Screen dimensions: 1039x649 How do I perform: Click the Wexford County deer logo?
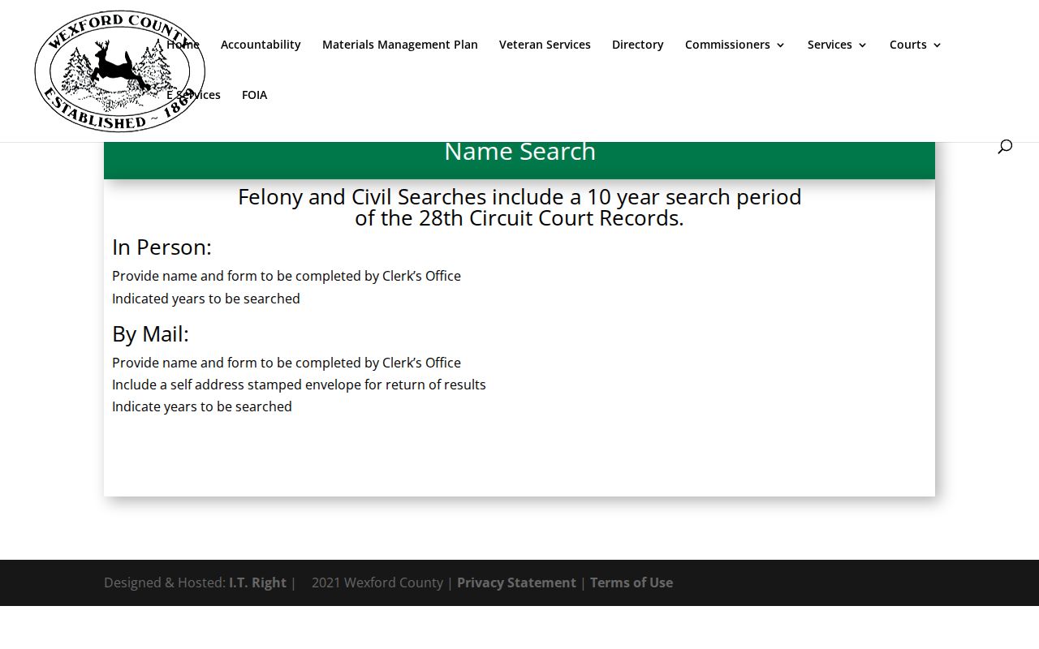click(x=120, y=71)
